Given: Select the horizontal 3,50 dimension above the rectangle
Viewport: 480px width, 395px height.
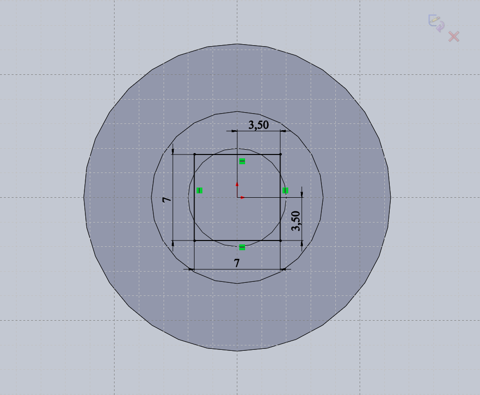Looking at the screenshot, I should click(259, 125).
